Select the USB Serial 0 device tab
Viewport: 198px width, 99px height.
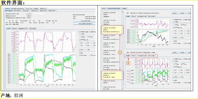click(x=9, y=11)
